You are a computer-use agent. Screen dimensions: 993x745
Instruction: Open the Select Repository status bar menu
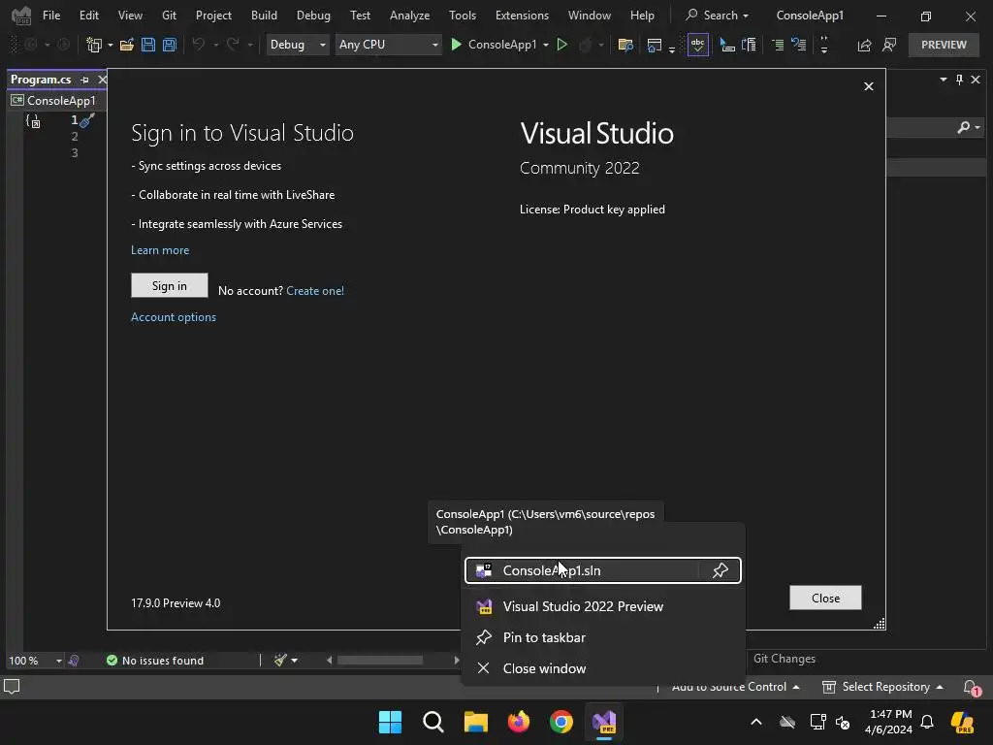pyautogui.click(x=882, y=688)
